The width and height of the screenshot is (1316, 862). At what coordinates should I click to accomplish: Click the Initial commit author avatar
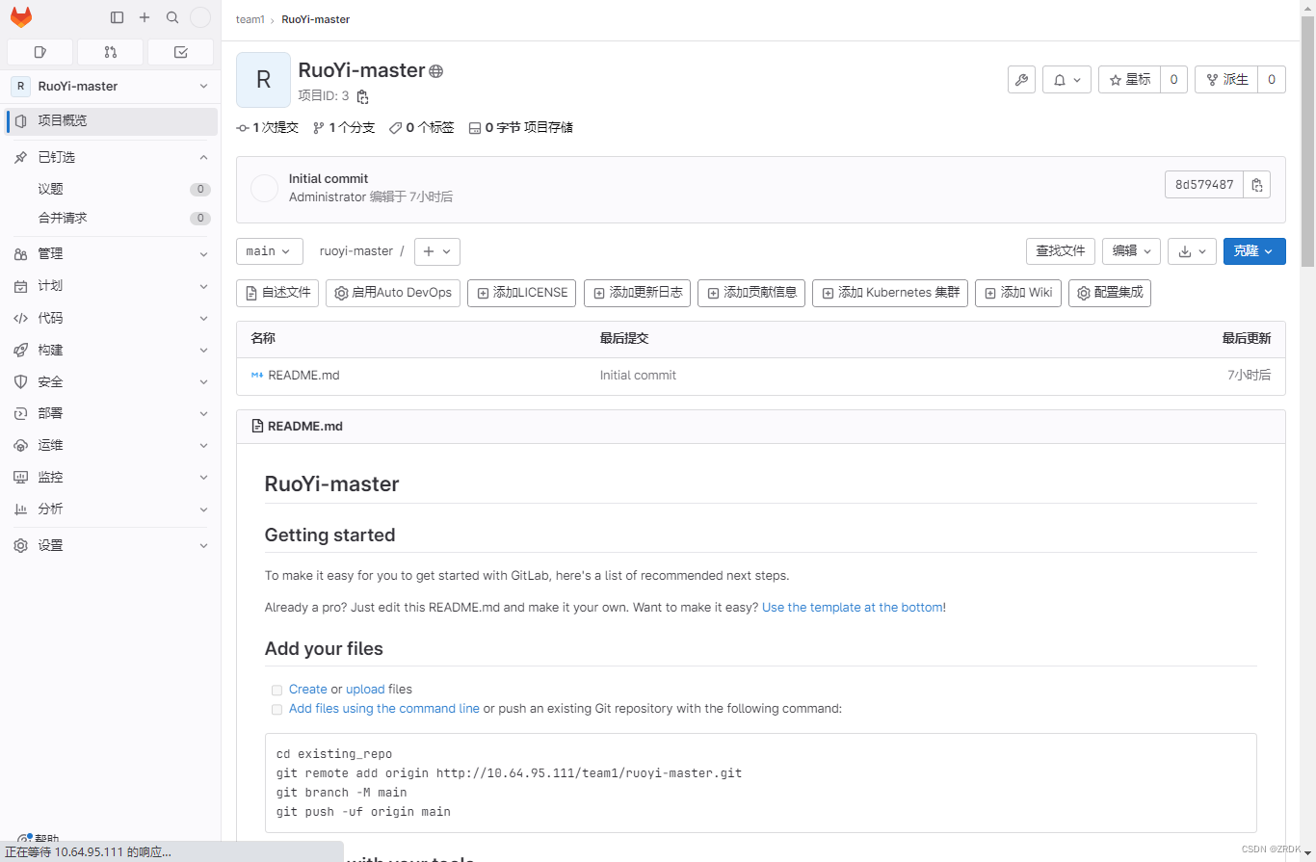tap(264, 189)
